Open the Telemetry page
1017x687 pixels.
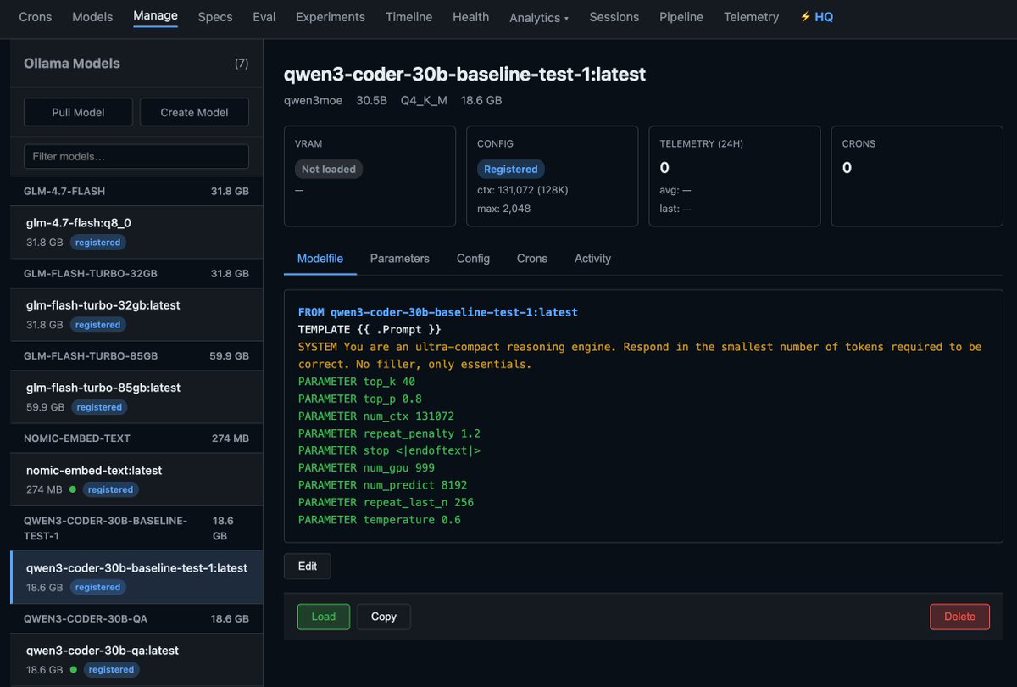(x=751, y=17)
